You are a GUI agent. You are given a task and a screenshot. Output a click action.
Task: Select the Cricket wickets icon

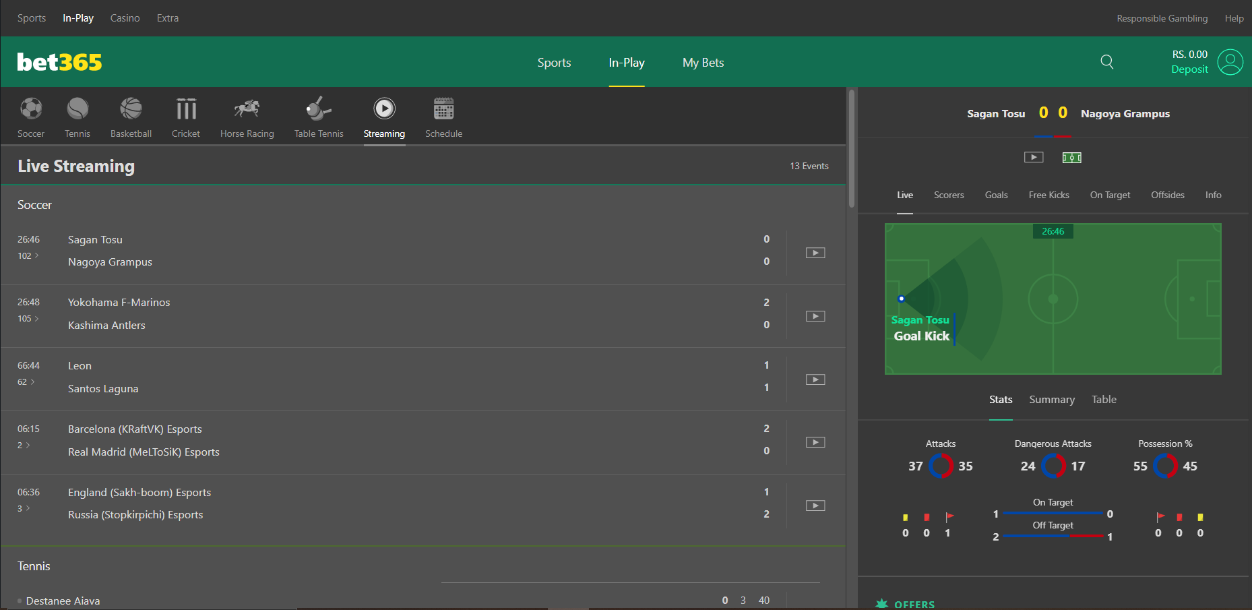[186, 109]
